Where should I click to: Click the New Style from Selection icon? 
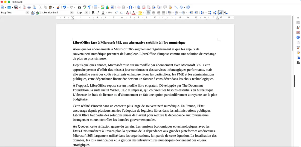38,13
